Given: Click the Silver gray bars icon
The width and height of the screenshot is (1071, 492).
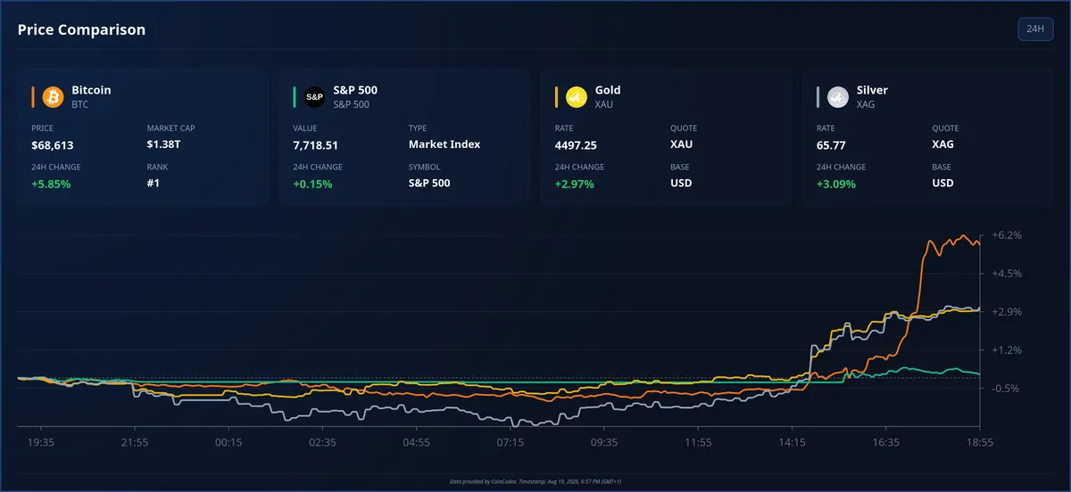Looking at the screenshot, I should (x=837, y=96).
